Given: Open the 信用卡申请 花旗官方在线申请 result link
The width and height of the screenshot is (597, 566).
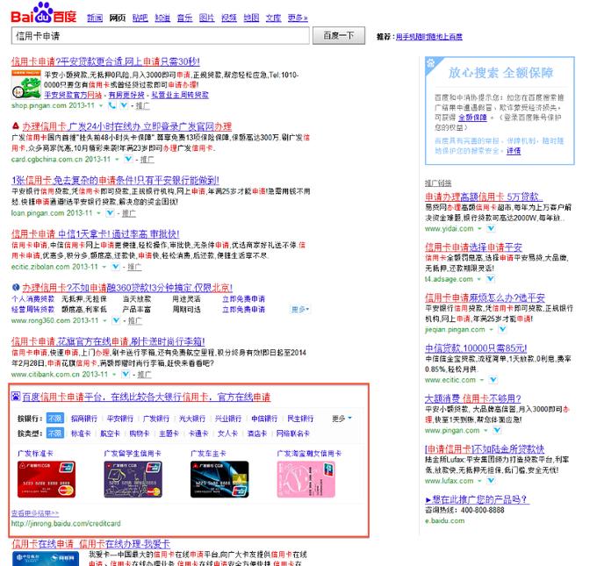Looking at the screenshot, I should tap(108, 341).
